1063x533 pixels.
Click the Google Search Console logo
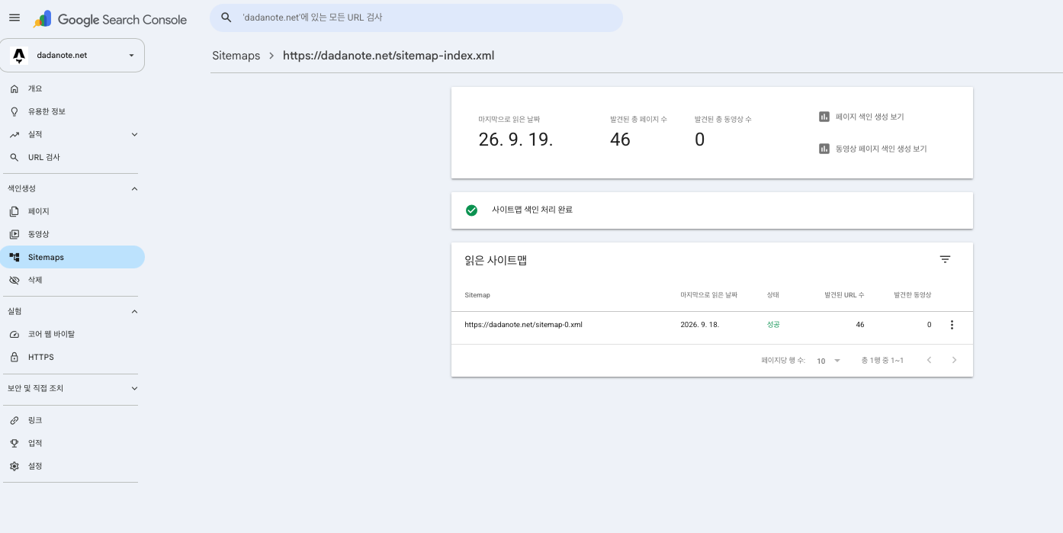tap(110, 20)
